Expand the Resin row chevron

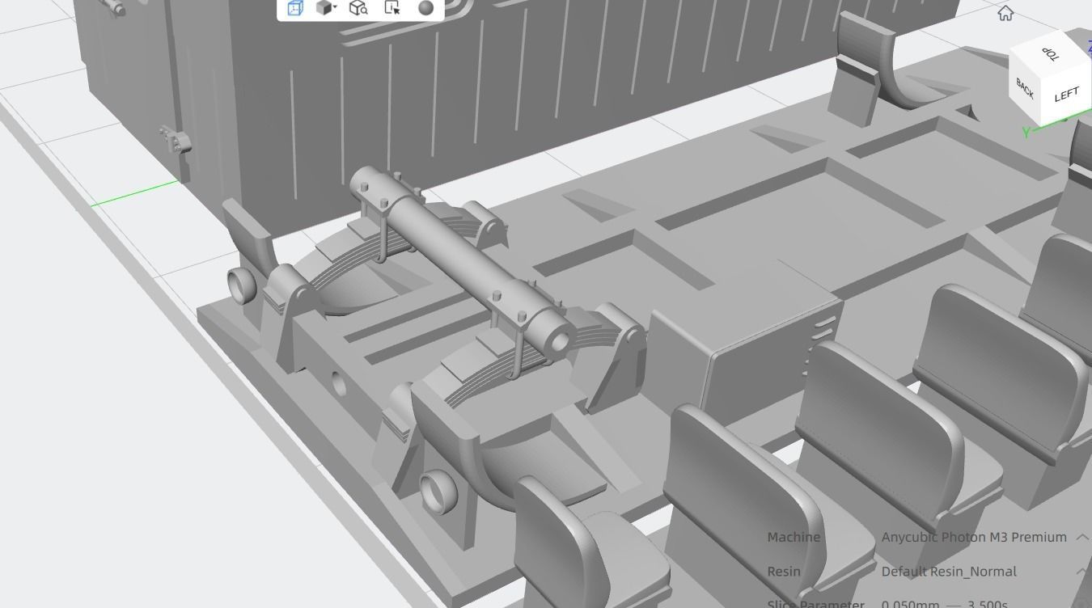[1081, 572]
